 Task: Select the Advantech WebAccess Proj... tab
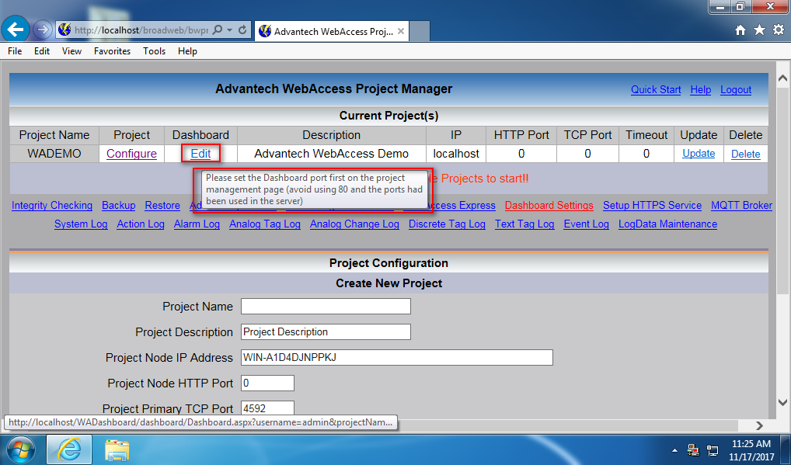pos(332,31)
